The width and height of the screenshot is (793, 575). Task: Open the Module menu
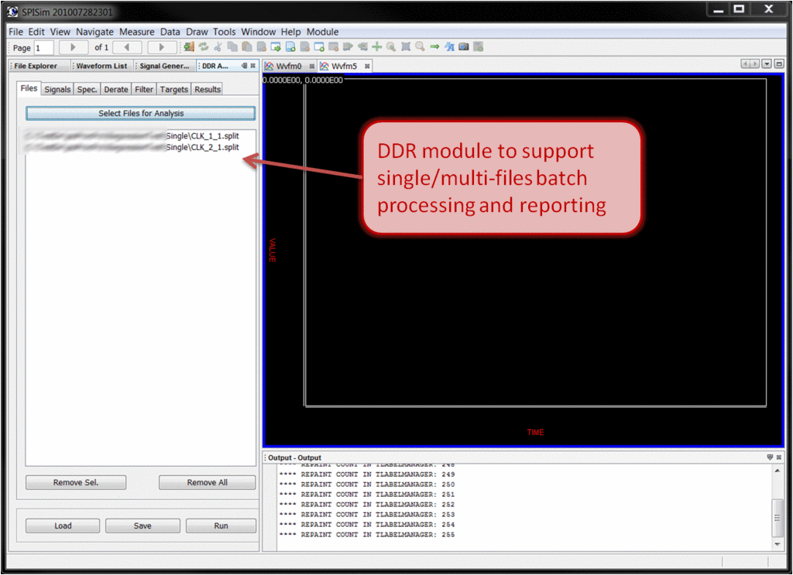coord(322,32)
